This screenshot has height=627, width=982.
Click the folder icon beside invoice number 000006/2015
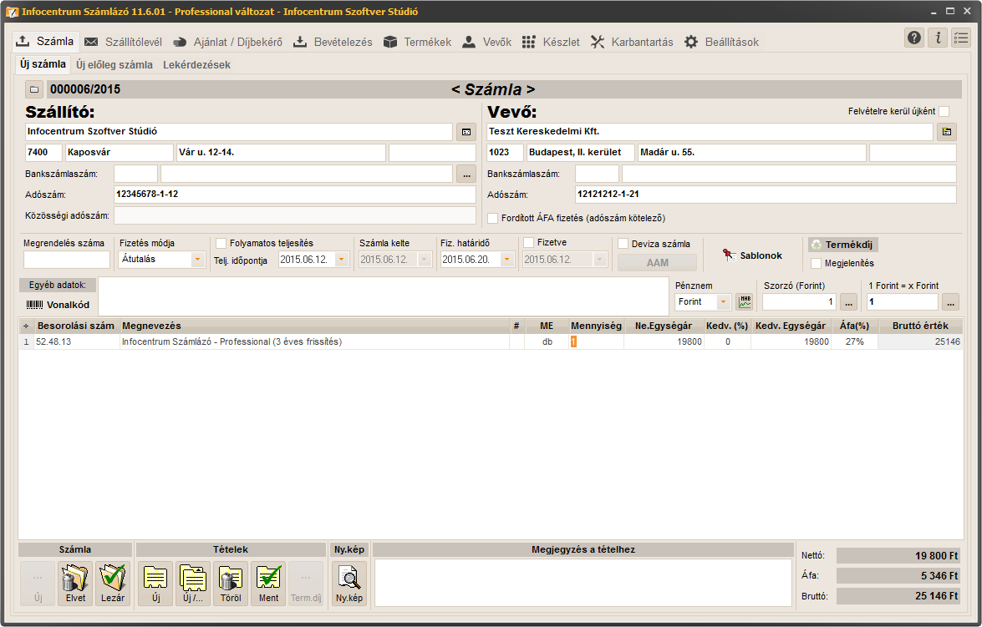[x=34, y=89]
